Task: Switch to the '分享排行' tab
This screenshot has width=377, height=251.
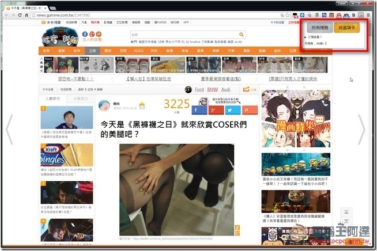Action: [81, 98]
